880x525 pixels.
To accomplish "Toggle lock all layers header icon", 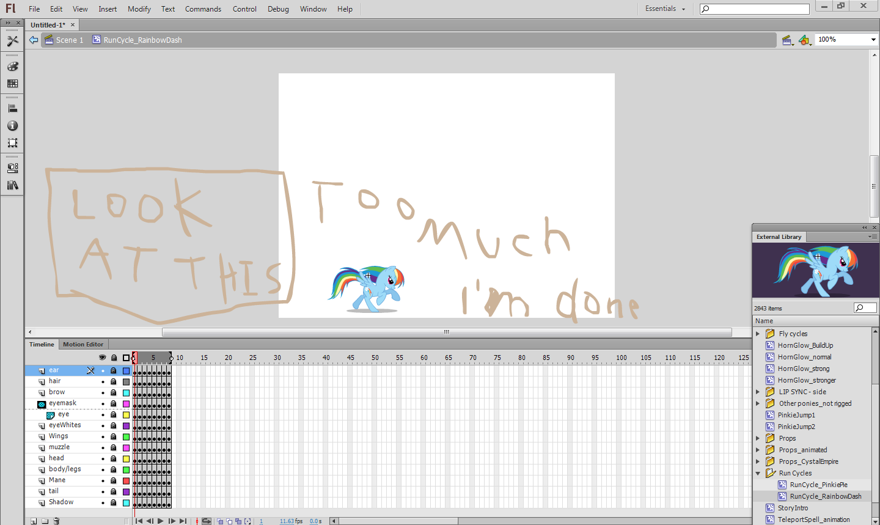I will click(114, 358).
